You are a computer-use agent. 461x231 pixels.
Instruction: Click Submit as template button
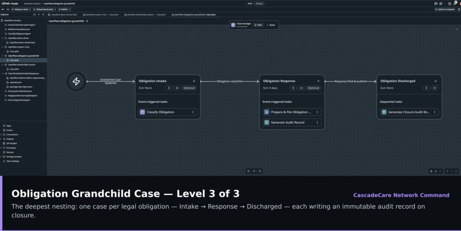tap(445, 9)
